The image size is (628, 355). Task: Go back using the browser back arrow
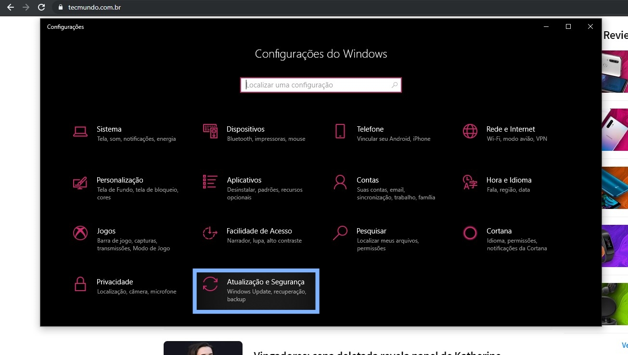11,7
